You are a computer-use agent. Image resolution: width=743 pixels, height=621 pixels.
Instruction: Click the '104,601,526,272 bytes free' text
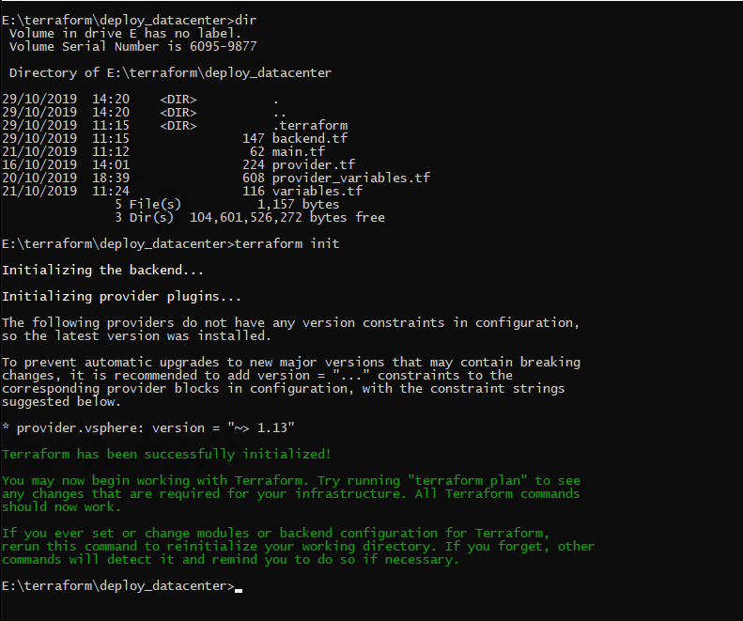[287, 218]
